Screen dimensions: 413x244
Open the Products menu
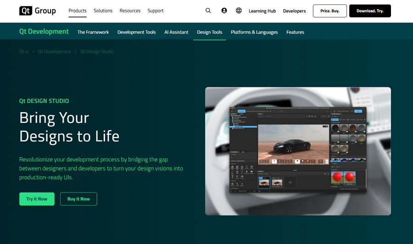[78, 11]
